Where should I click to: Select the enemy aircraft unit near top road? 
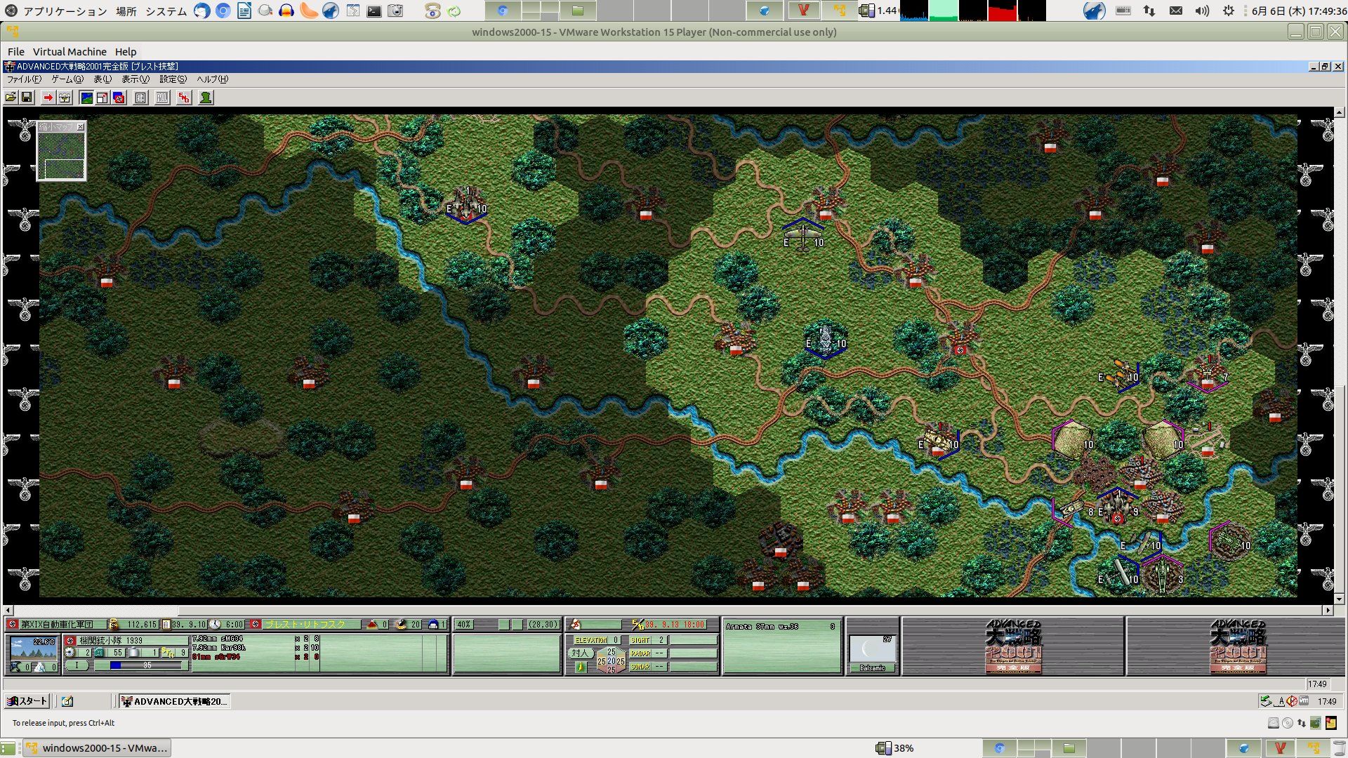(803, 235)
